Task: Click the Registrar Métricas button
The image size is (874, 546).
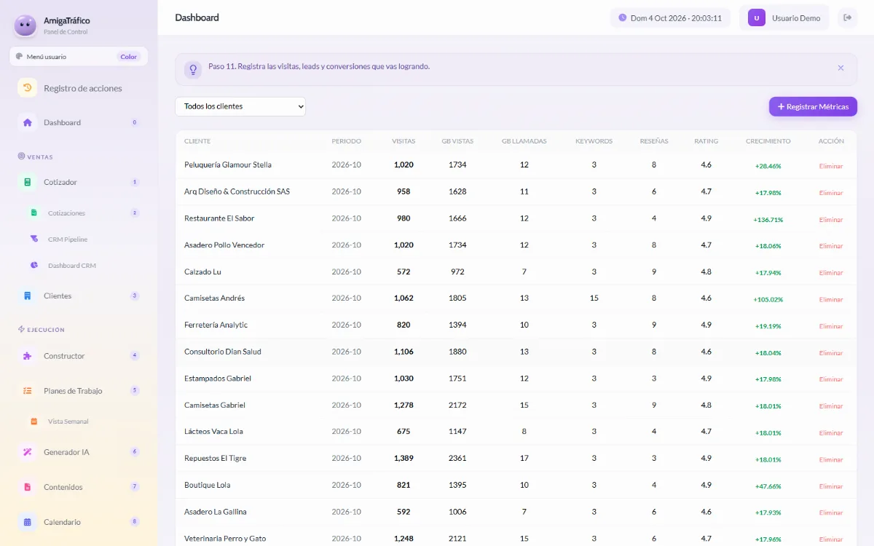Action: 813,106
